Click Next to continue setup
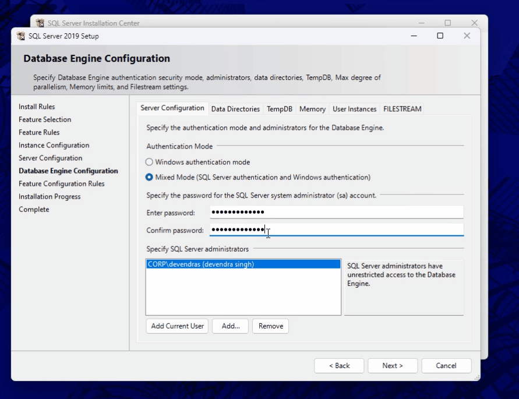 point(393,366)
